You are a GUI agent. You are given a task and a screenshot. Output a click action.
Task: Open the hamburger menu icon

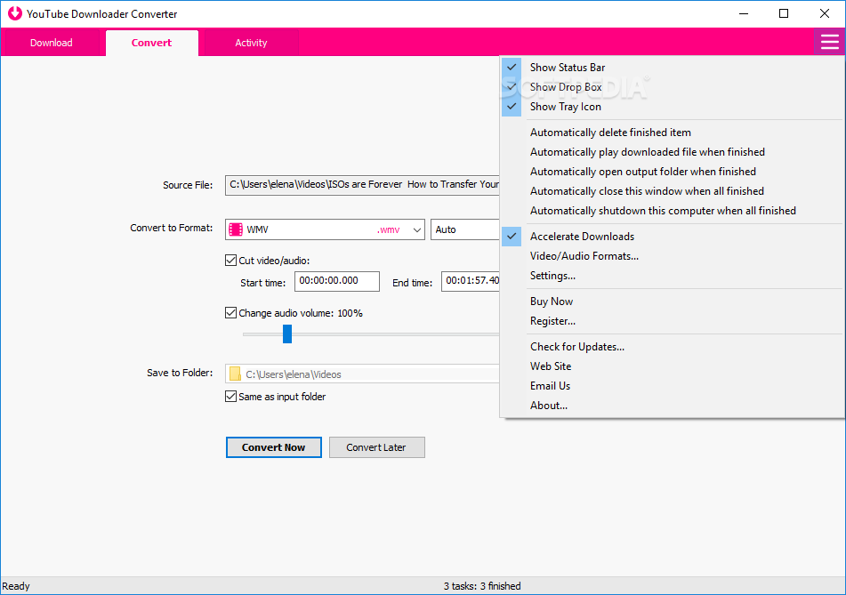click(x=829, y=42)
